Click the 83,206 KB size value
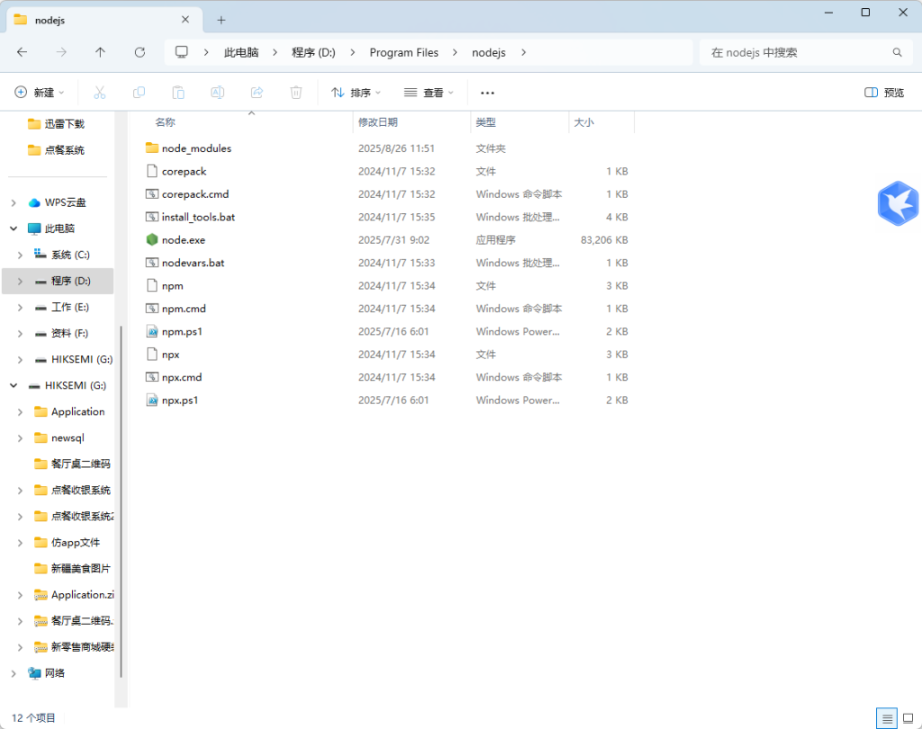Viewport: 922px width, 729px height. click(604, 240)
